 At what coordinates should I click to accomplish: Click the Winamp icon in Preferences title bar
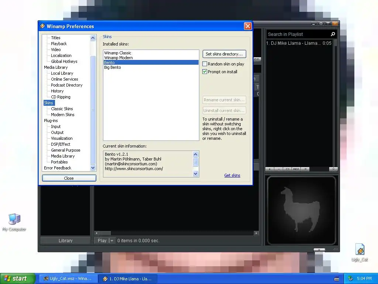pyautogui.click(x=42, y=26)
